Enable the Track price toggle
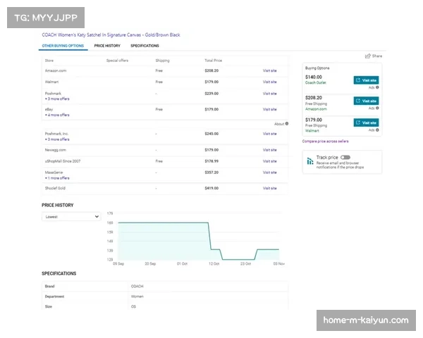Viewport: 423px width, 338px height. pyautogui.click(x=345, y=157)
